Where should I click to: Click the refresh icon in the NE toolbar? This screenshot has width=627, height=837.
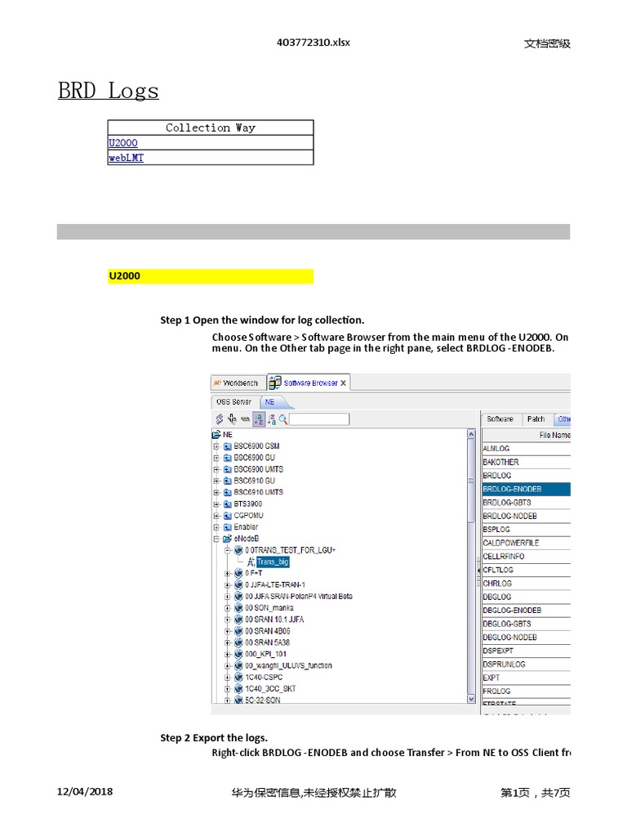219,419
